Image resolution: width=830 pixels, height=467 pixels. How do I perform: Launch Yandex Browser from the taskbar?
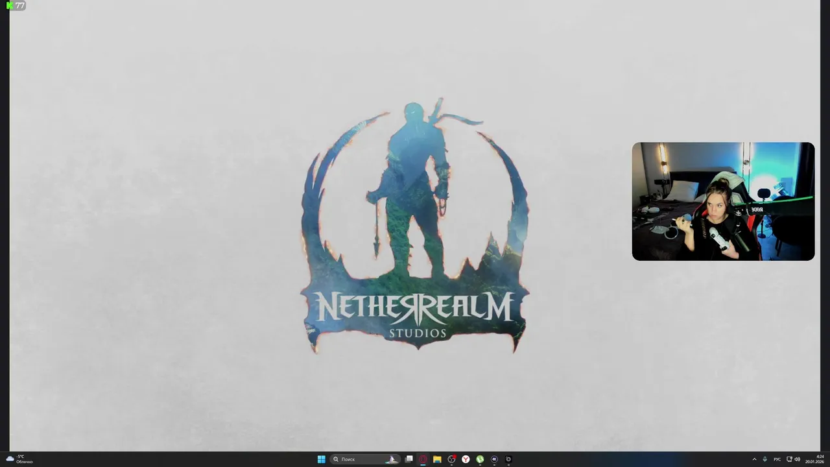point(466,459)
